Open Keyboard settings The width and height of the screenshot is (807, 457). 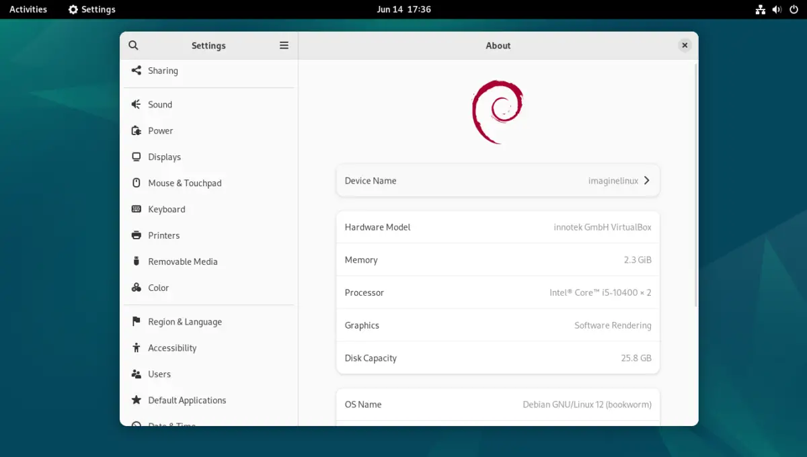pyautogui.click(x=209, y=209)
